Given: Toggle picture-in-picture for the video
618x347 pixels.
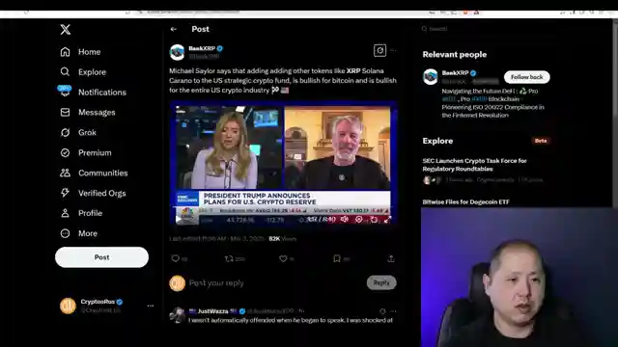Looking at the screenshot, I should (x=374, y=219).
